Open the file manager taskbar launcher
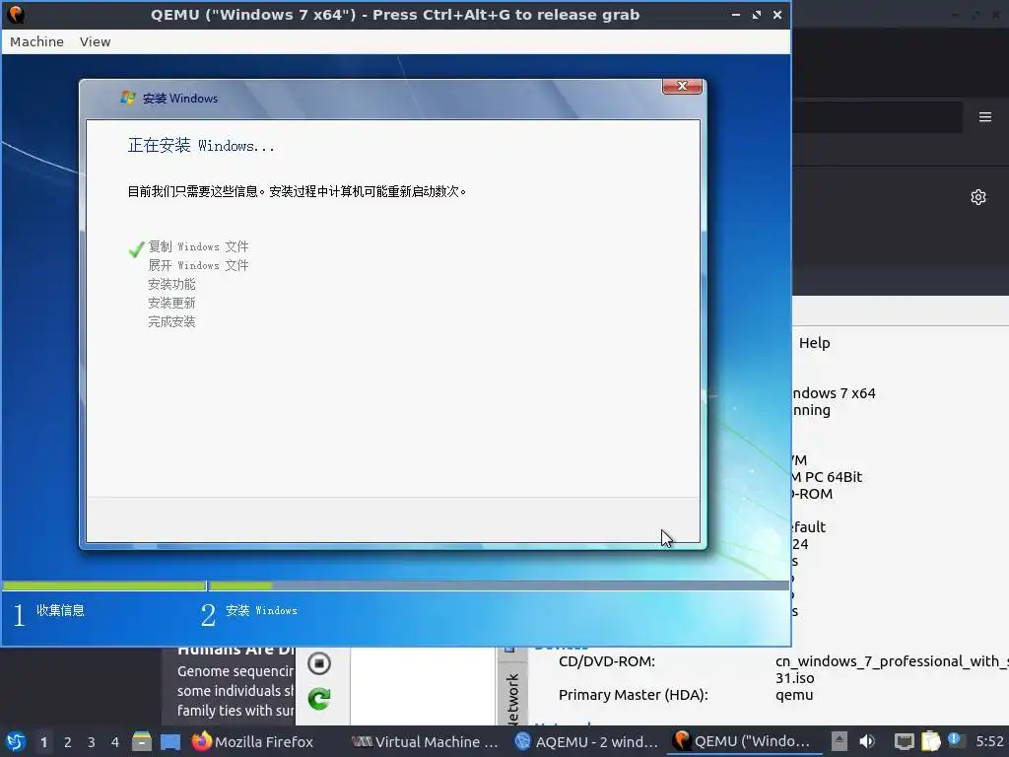This screenshot has width=1009, height=757. pos(142,741)
